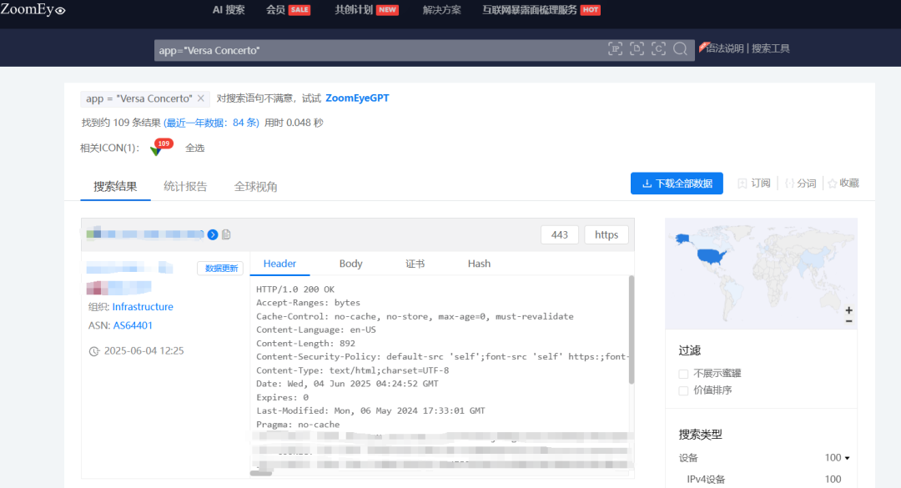The width and height of the screenshot is (901, 488).
Task: Click the 订阅 subscribe icon
Action: (x=742, y=184)
